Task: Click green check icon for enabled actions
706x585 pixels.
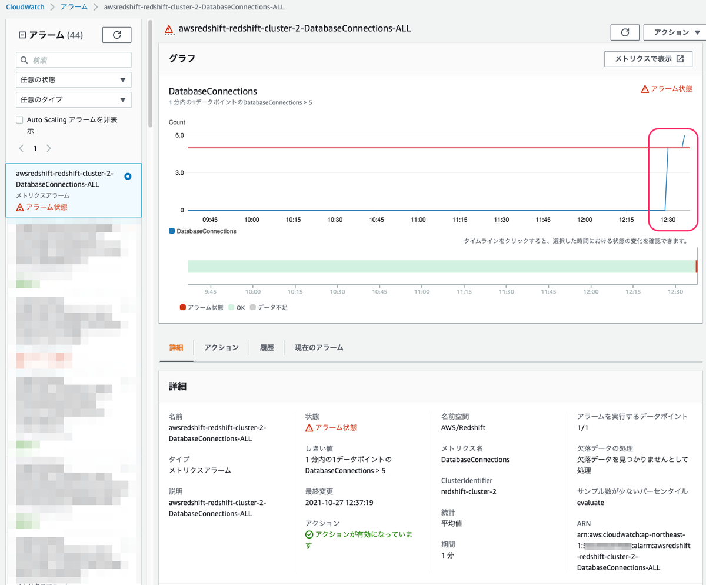Action: [x=309, y=534]
